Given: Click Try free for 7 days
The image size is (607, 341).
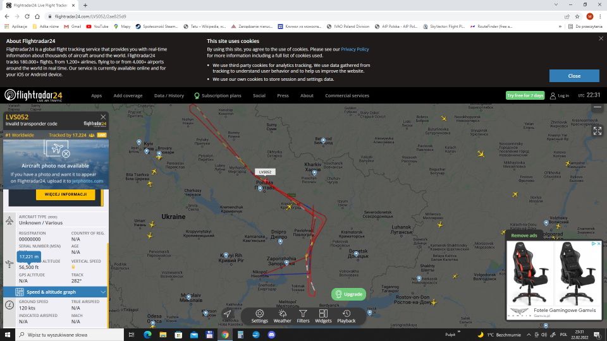Looking at the screenshot, I should tap(525, 95).
